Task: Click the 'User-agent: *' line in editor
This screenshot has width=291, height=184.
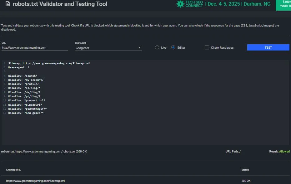Action: pyautogui.click(x=18, y=67)
